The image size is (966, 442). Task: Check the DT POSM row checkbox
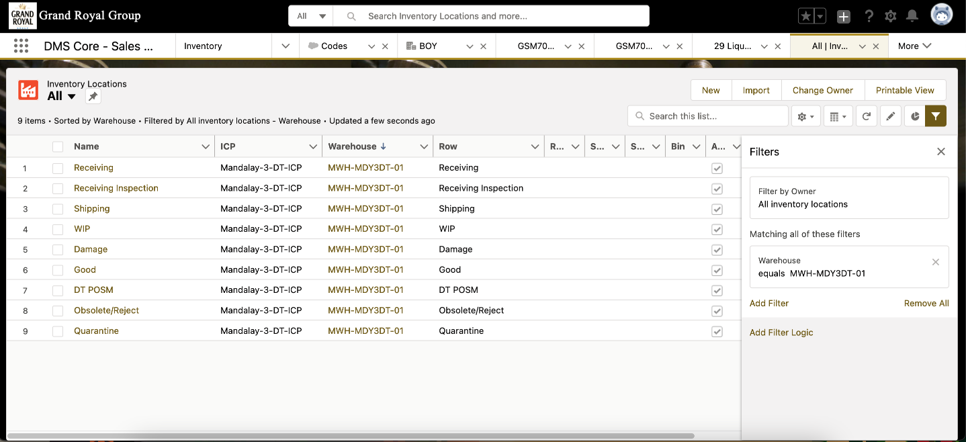tap(58, 290)
